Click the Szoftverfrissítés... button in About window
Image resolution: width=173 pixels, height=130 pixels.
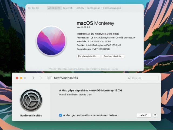(113, 56)
